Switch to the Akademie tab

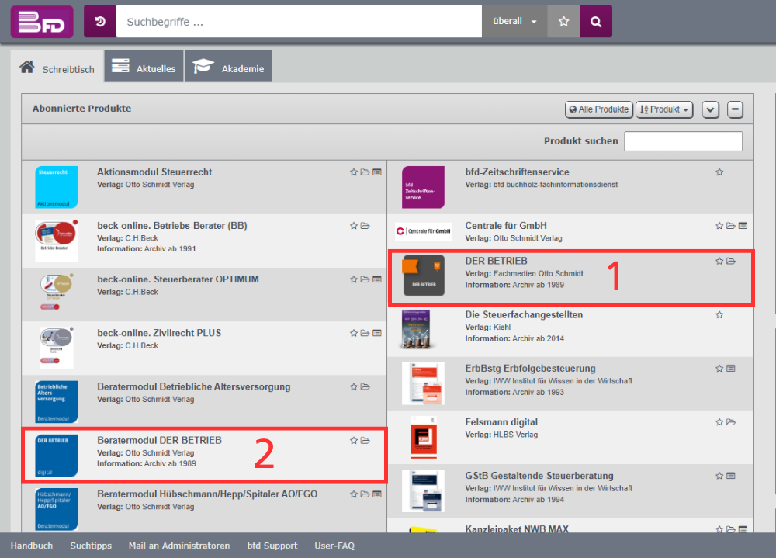point(229,68)
